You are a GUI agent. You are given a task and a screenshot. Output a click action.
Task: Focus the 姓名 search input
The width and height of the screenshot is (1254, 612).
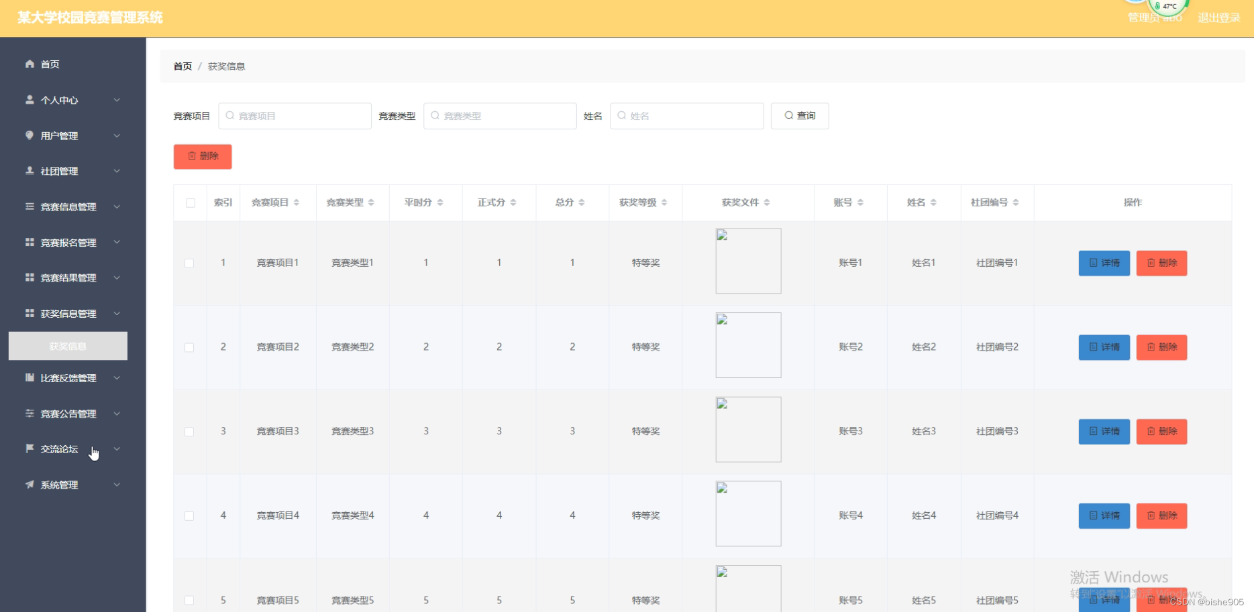click(687, 116)
